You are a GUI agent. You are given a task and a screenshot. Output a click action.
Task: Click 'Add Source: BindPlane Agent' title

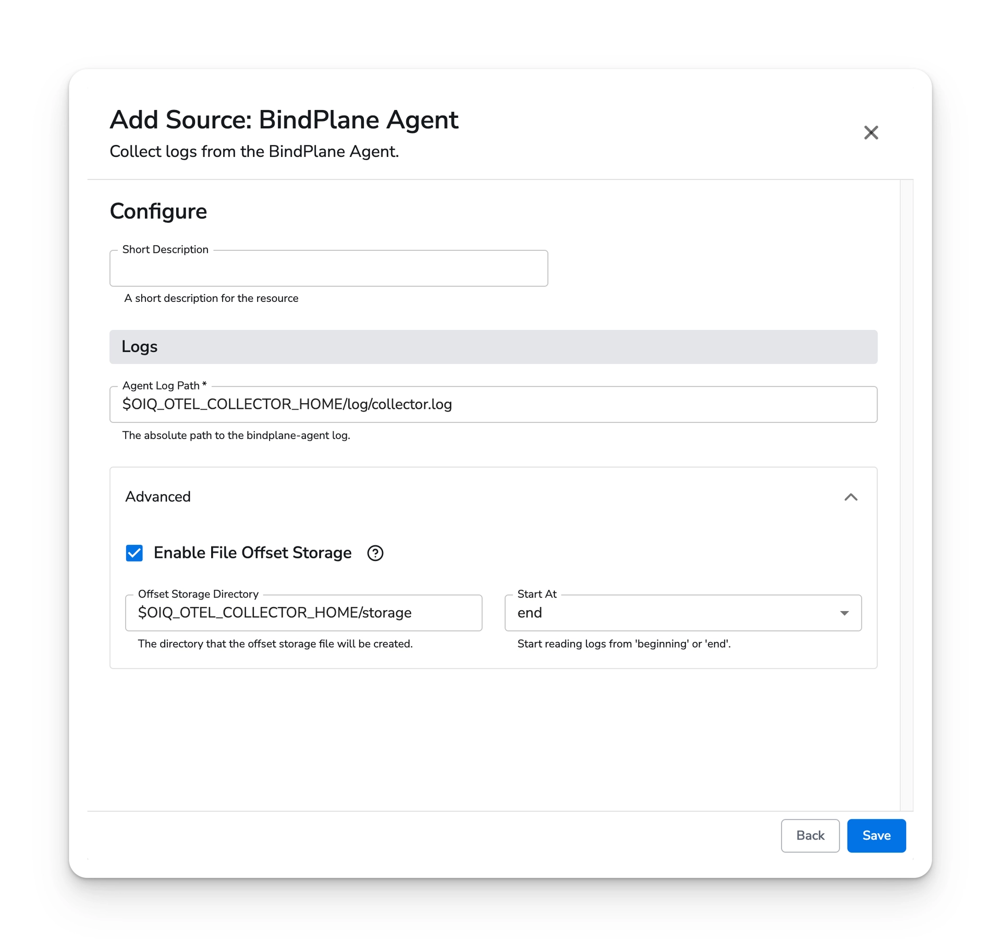tap(284, 119)
